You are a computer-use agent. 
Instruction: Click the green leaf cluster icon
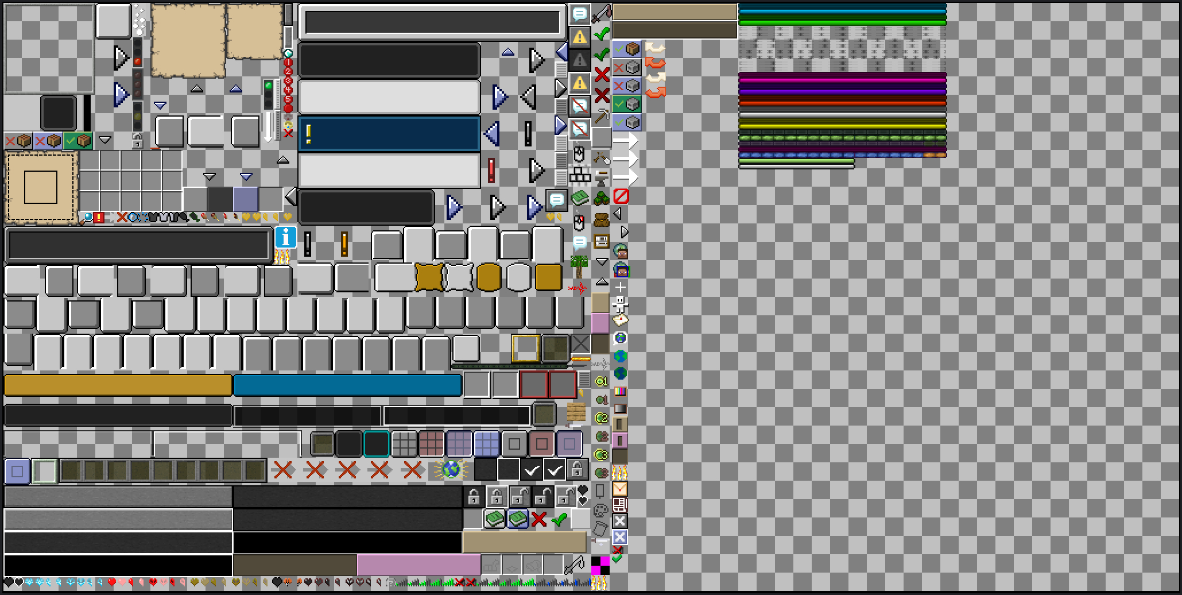point(601,199)
